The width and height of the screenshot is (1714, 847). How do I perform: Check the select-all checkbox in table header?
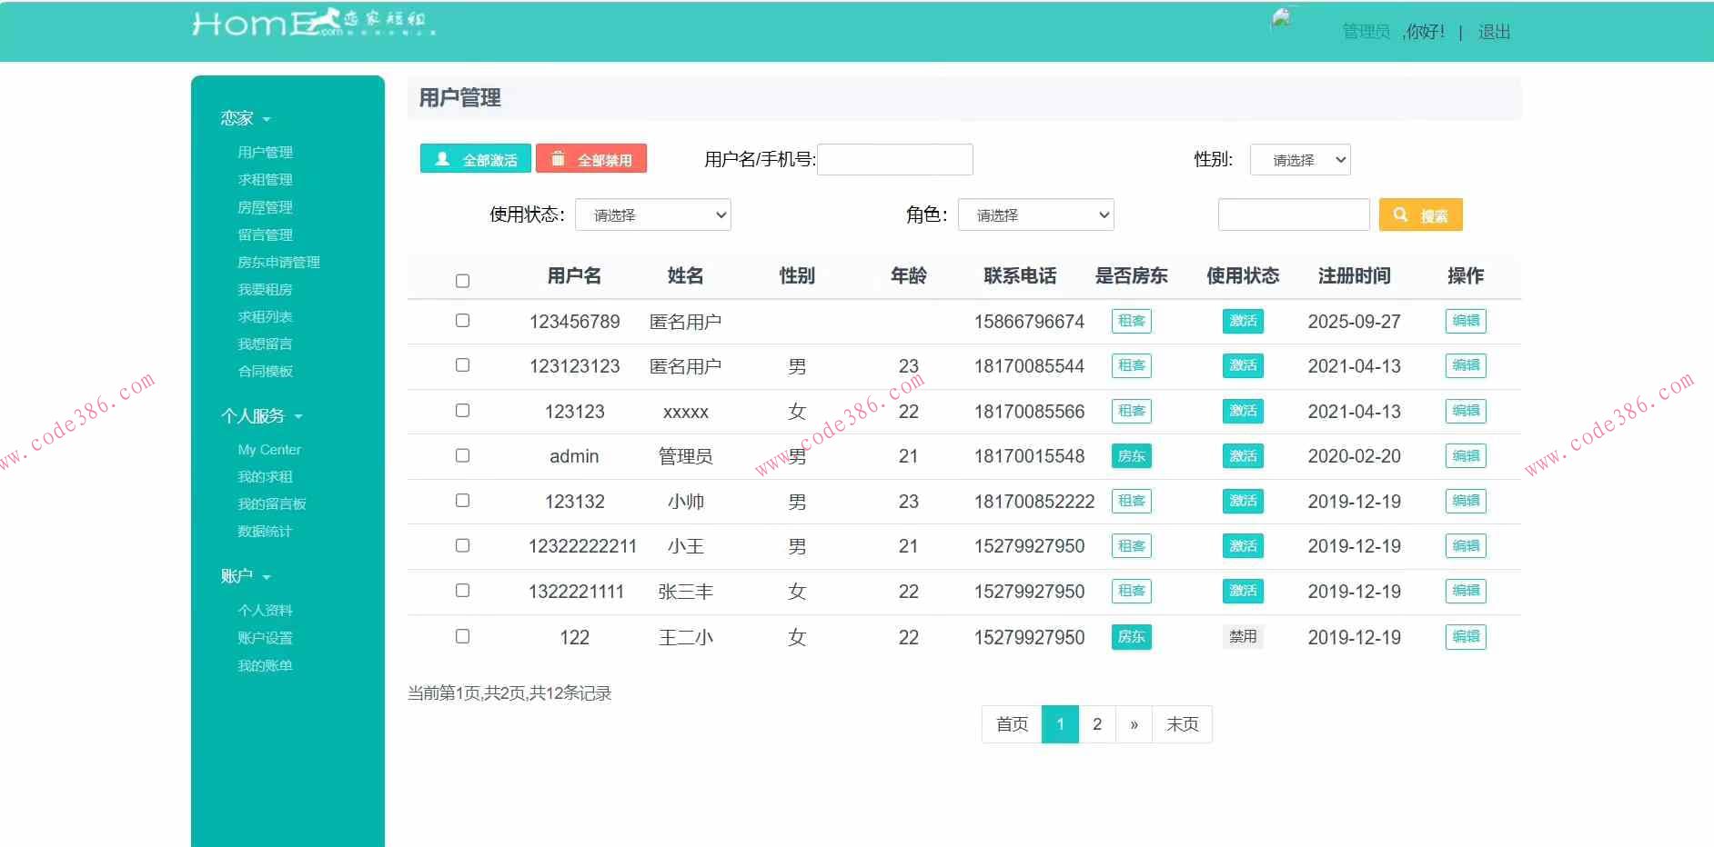coord(462,281)
